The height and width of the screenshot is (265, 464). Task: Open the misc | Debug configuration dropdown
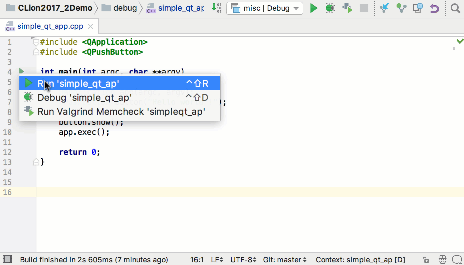[x=265, y=8]
